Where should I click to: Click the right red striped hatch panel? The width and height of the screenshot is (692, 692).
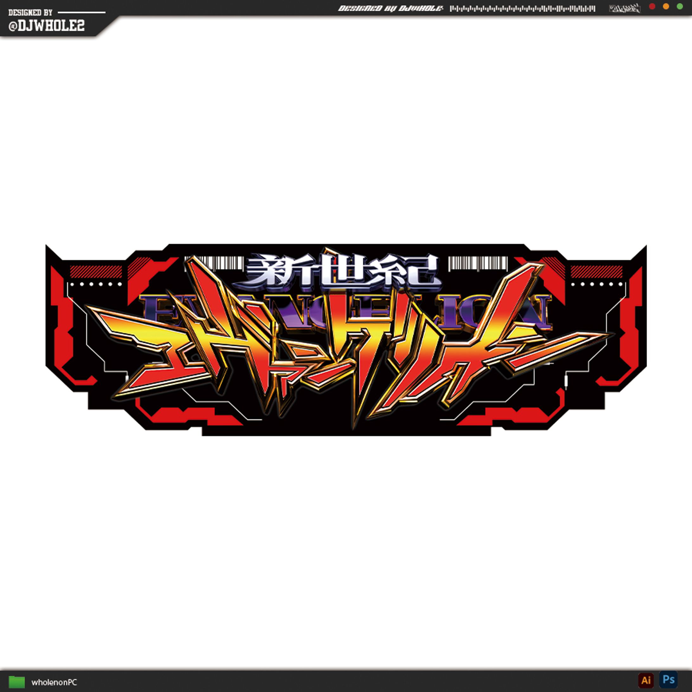(596, 272)
